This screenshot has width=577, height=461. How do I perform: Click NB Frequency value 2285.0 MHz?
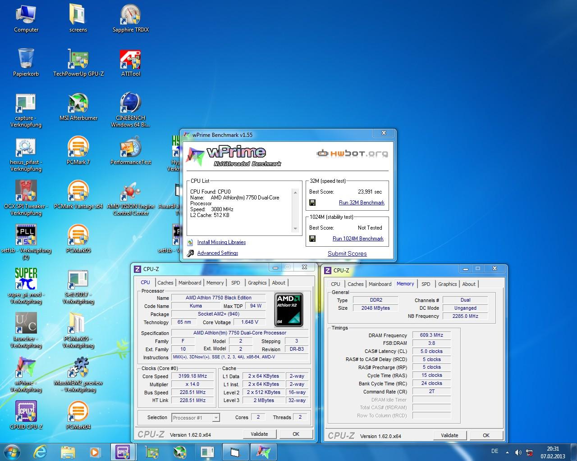[465, 316]
